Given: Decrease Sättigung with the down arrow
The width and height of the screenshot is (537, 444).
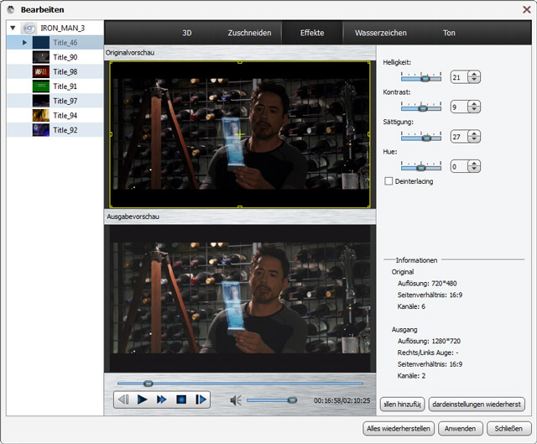Looking at the screenshot, I should (474, 139).
